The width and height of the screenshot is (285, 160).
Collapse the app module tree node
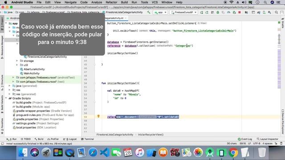6,24
